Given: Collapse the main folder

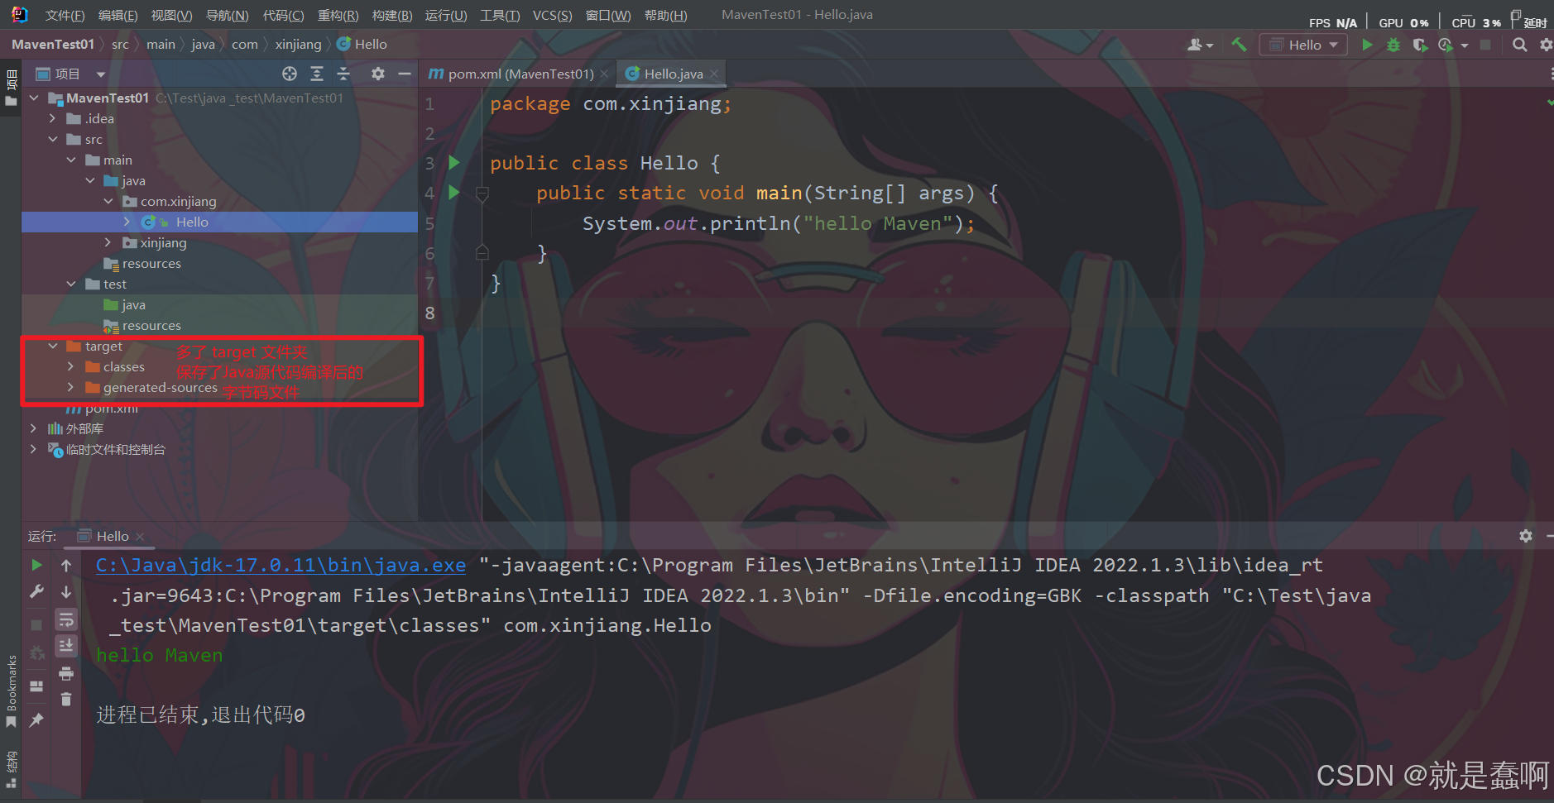Looking at the screenshot, I should click(x=71, y=160).
